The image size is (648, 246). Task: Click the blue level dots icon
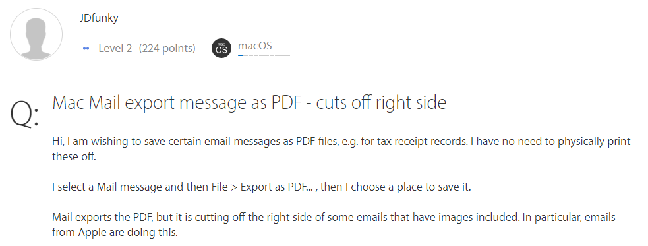[x=86, y=49]
